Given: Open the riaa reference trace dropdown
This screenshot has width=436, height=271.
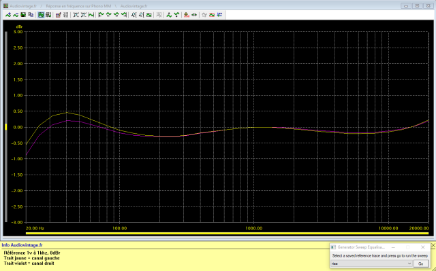Looking at the screenshot, I should (x=371, y=264).
